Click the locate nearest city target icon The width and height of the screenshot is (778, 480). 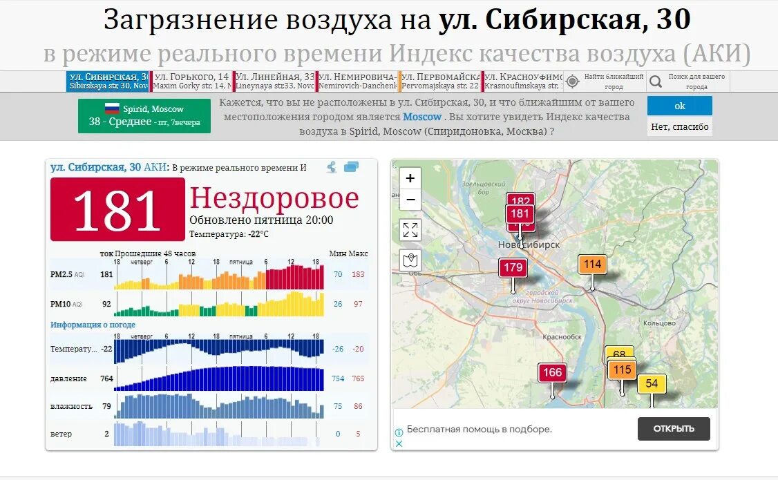(x=572, y=81)
